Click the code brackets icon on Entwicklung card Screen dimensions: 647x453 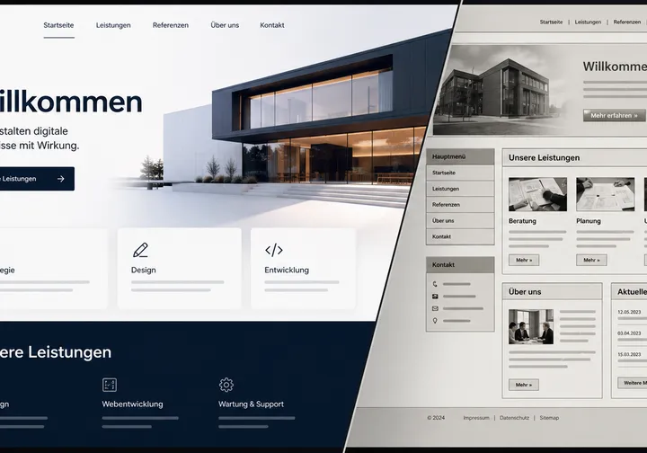coord(274,250)
